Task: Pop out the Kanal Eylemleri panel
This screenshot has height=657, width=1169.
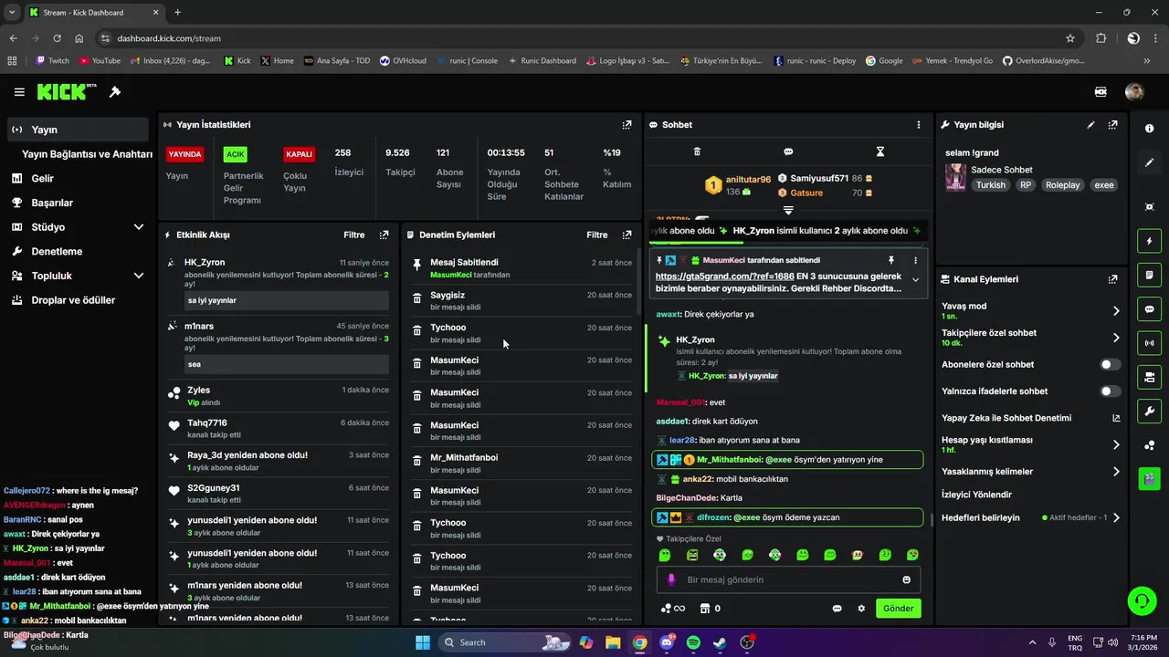Action: (1112, 279)
